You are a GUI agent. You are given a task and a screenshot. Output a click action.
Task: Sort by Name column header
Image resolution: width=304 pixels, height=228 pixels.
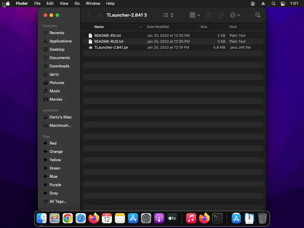click(99, 27)
